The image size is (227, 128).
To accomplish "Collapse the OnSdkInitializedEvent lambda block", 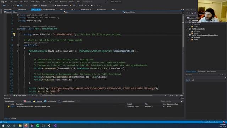I will tap(18, 51).
